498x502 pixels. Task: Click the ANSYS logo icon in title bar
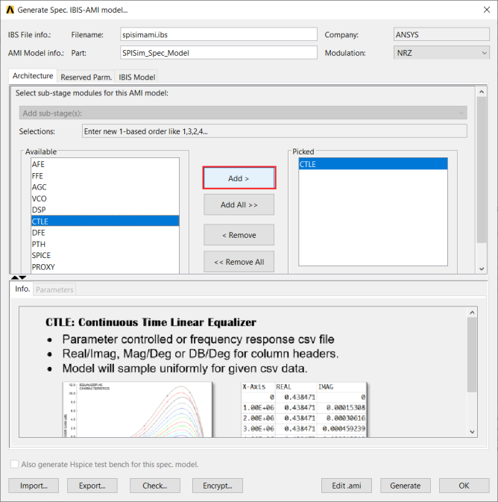(10, 10)
